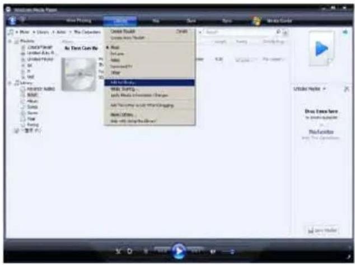This screenshot has width=355, height=265.
Task: Choose Create Playlist in Library menu
Action: (x=150, y=31)
